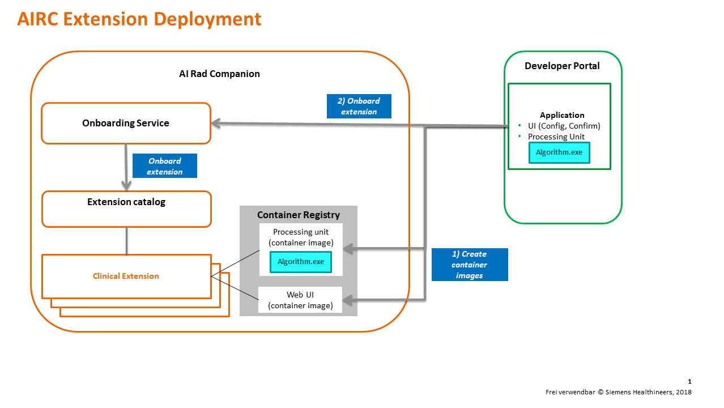The height and width of the screenshot is (408, 724).
Task: Click the "AIRC Extension Deployment" slide title
Action: [x=139, y=19]
